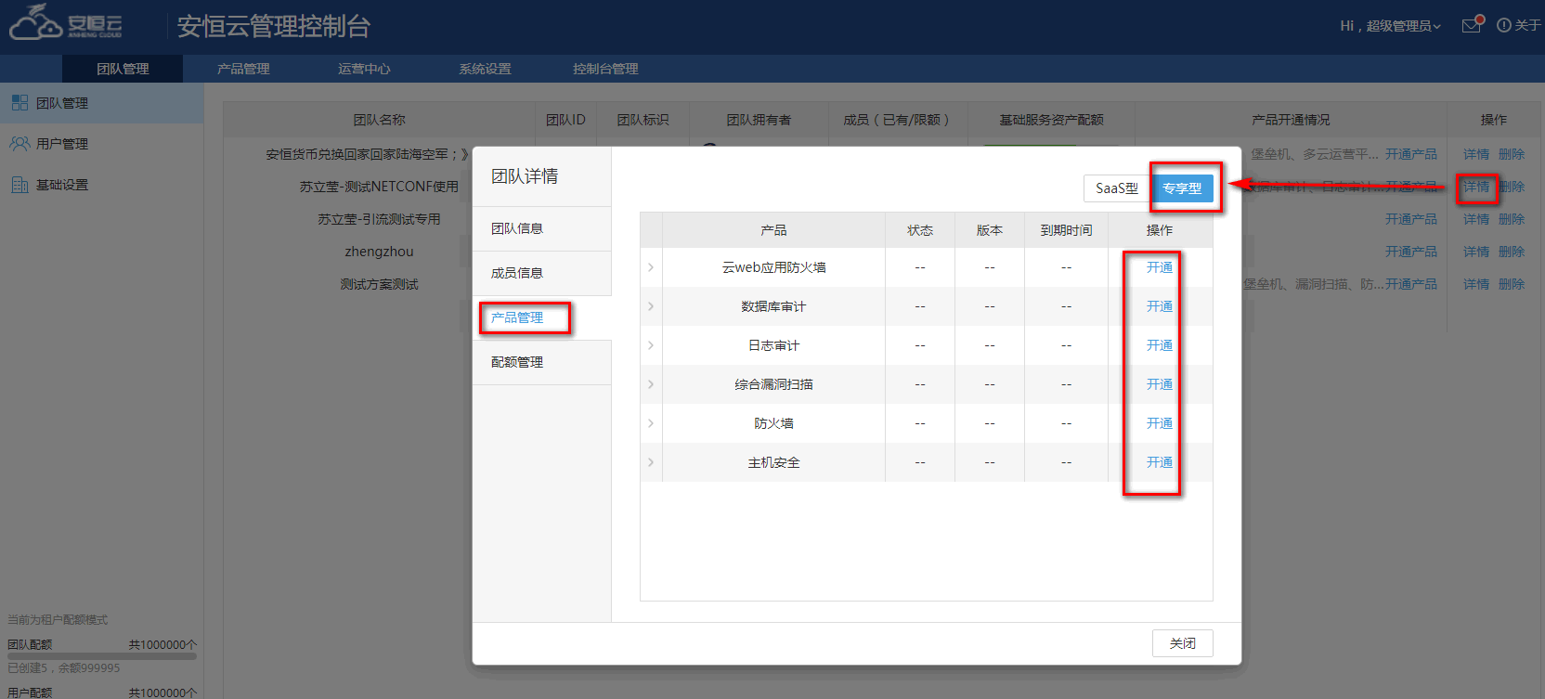
Task: Click 开通产品 in the first team row
Action: 1411,154
